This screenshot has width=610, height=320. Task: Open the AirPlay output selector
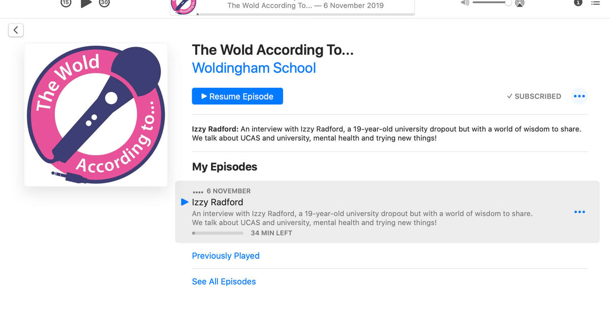520,3
